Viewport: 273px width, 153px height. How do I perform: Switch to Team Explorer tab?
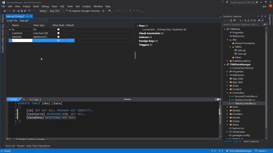tap(251, 142)
